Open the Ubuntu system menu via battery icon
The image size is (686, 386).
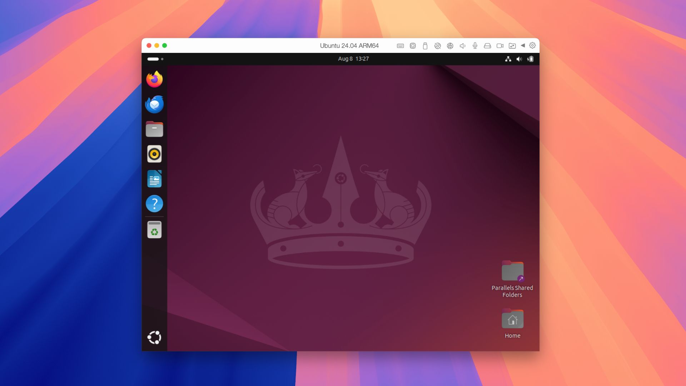click(x=531, y=59)
